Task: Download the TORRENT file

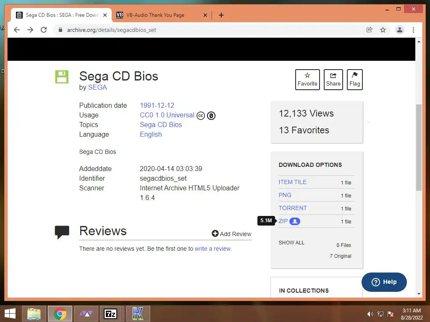Action: click(293, 208)
